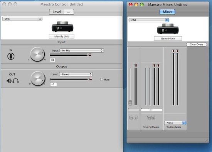
Task: Select the Mixer tab in Maestro Mixer
Action: [x=168, y=12]
